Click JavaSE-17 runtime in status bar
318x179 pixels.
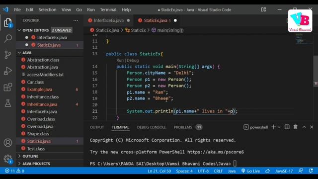284,171
